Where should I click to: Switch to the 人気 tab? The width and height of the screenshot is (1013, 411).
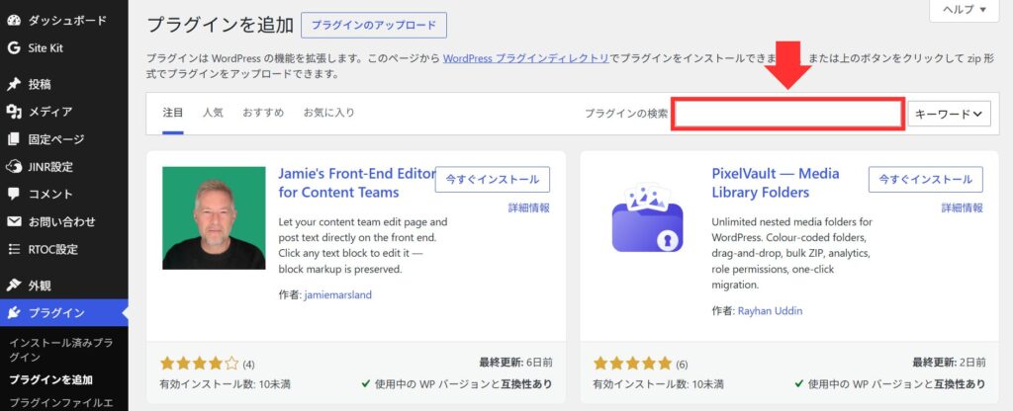coord(213,113)
